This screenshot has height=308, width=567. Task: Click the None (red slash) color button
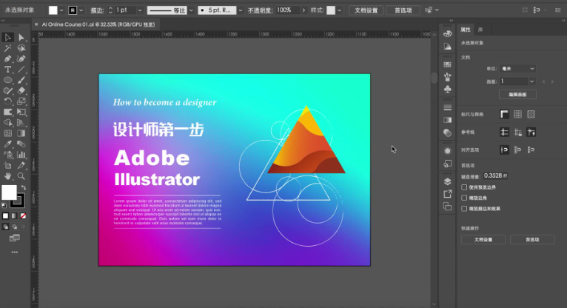(x=23, y=215)
